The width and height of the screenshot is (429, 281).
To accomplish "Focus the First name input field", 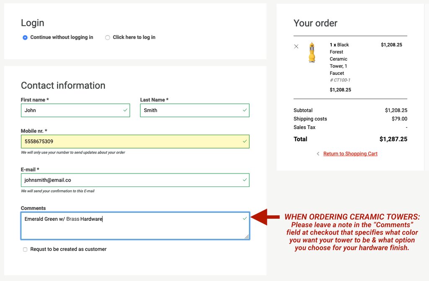I will coord(71,110).
